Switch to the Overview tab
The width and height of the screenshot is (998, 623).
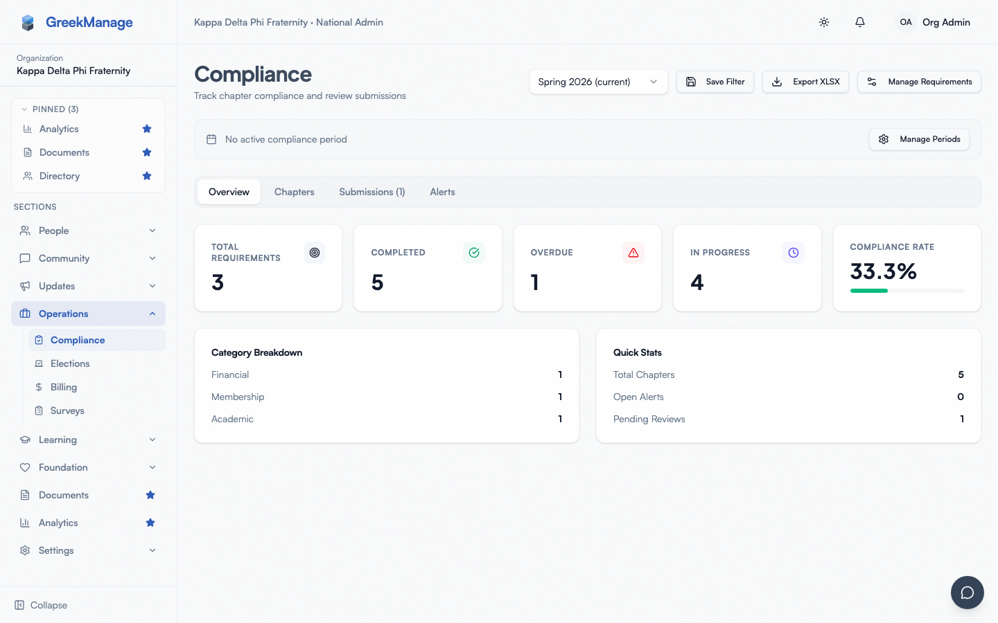pos(229,192)
